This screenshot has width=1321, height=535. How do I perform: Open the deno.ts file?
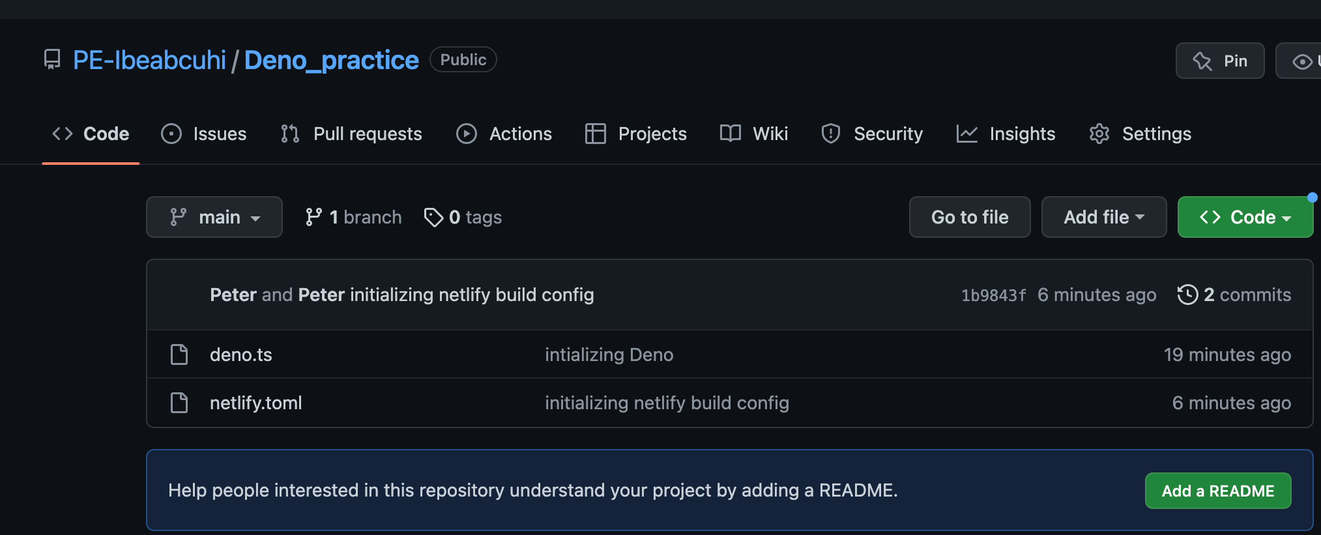pos(241,354)
